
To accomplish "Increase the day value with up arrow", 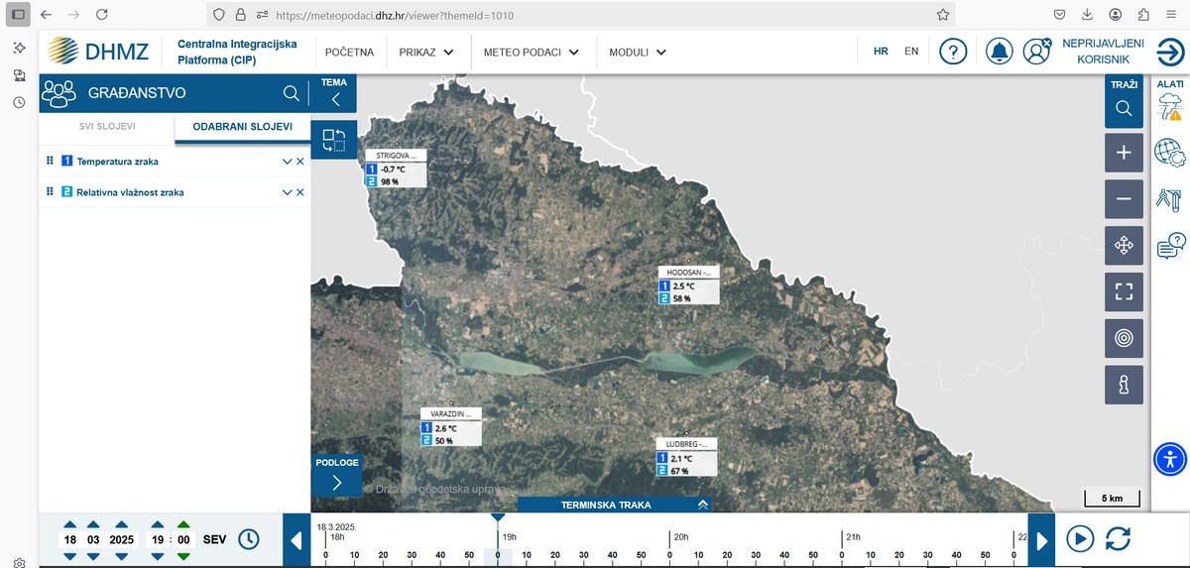I will tap(69, 524).
